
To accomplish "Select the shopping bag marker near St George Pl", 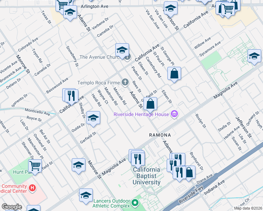I will click(x=174, y=73).
